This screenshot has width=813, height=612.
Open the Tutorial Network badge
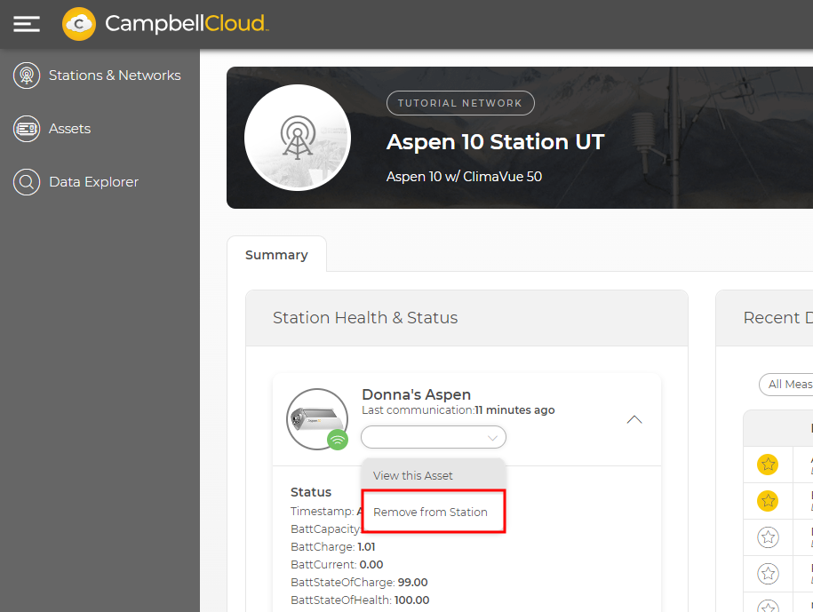click(x=460, y=103)
